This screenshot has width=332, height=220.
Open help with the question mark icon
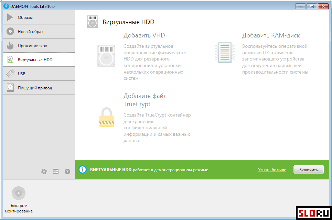(67, 171)
